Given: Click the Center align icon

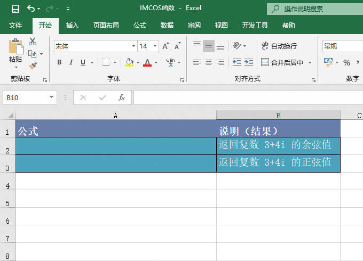Looking at the screenshot, I should tap(208, 62).
